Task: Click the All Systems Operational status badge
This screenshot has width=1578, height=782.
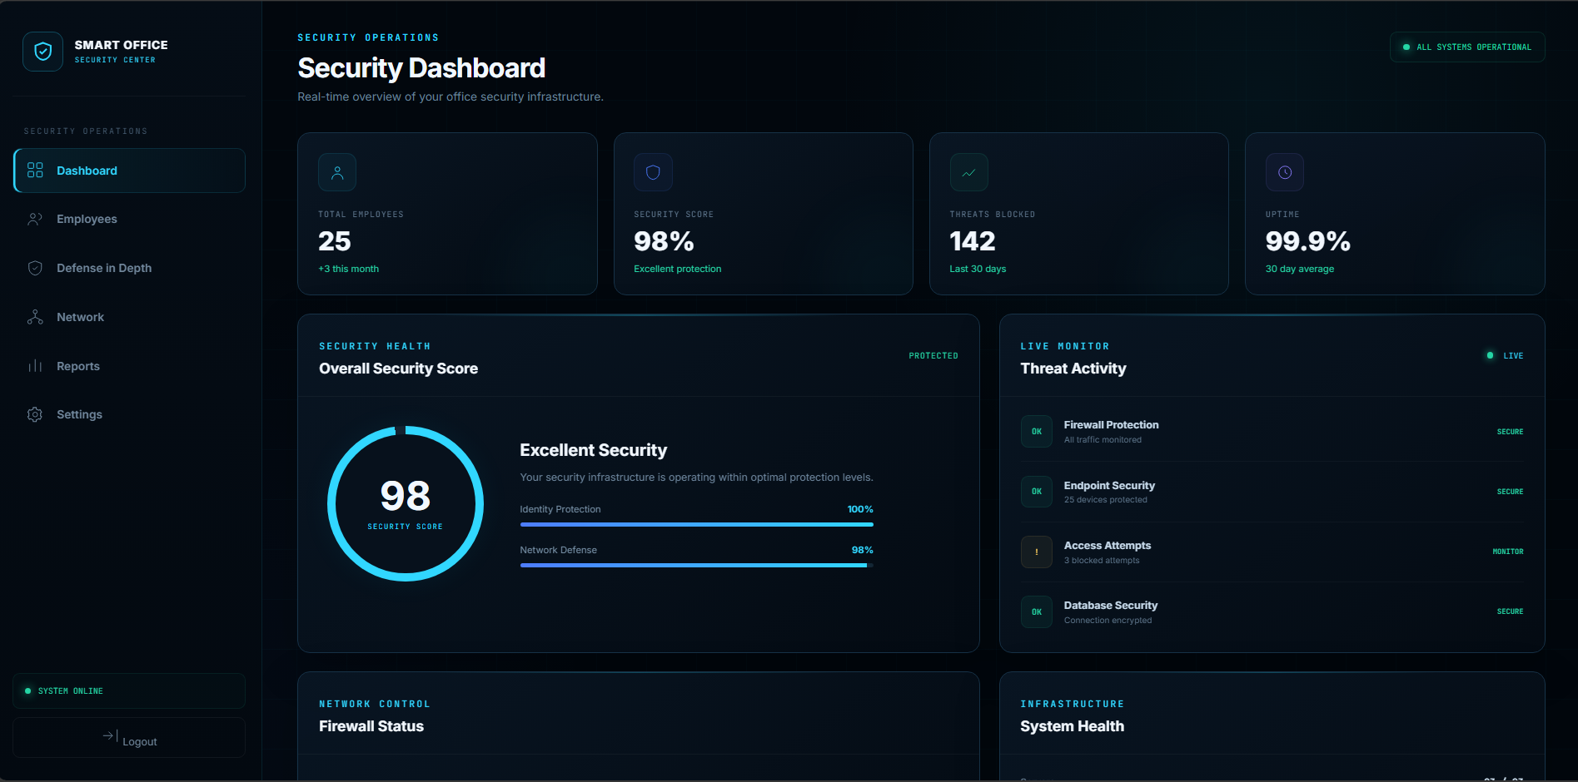Action: pyautogui.click(x=1467, y=47)
